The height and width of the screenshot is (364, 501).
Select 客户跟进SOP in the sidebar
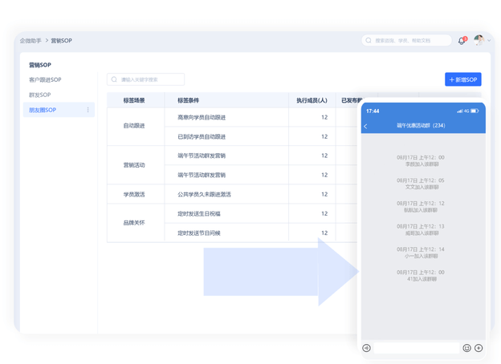45,80
